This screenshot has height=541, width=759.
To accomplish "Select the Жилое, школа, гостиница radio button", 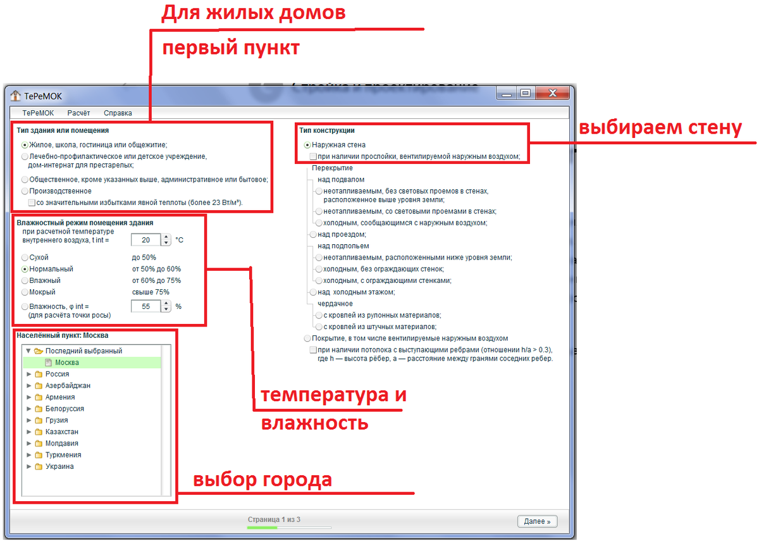I will pos(25,145).
